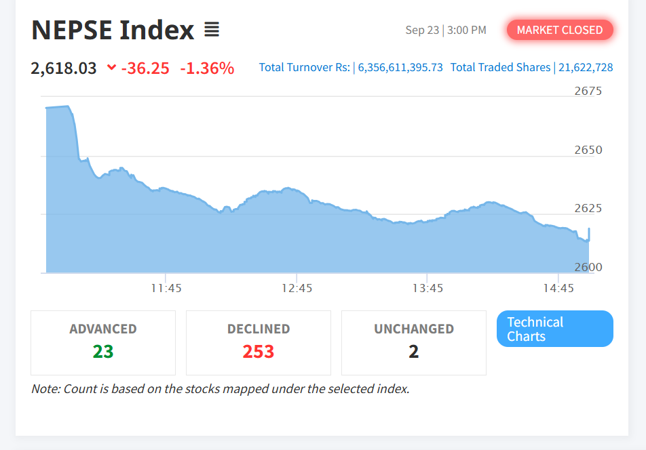This screenshot has height=450, width=646.
Task: Click the -1.36% percentage change
Action: [x=207, y=68]
